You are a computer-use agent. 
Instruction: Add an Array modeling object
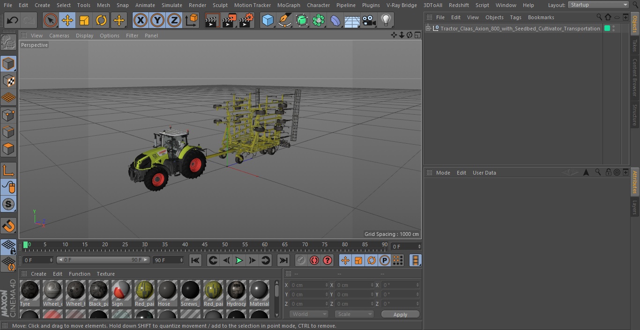coord(319,20)
